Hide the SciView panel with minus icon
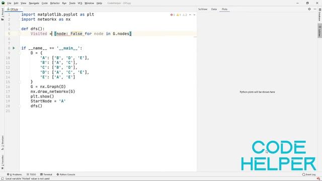Image resolution: width=322 pixels, height=181 pixels. [x=315, y=9]
